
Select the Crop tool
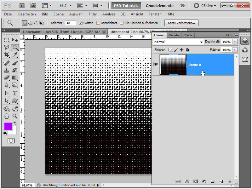coord(7,54)
